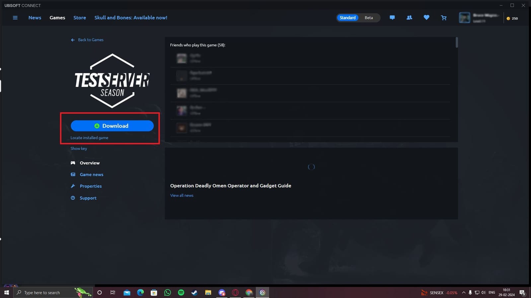Expand hidden system tray icons chevron
The image size is (531, 298).
coord(464,293)
